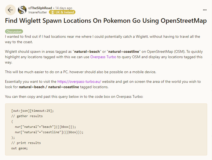Select the '14 days ago' timestamp
The height and width of the screenshot is (160, 212).
64,8
